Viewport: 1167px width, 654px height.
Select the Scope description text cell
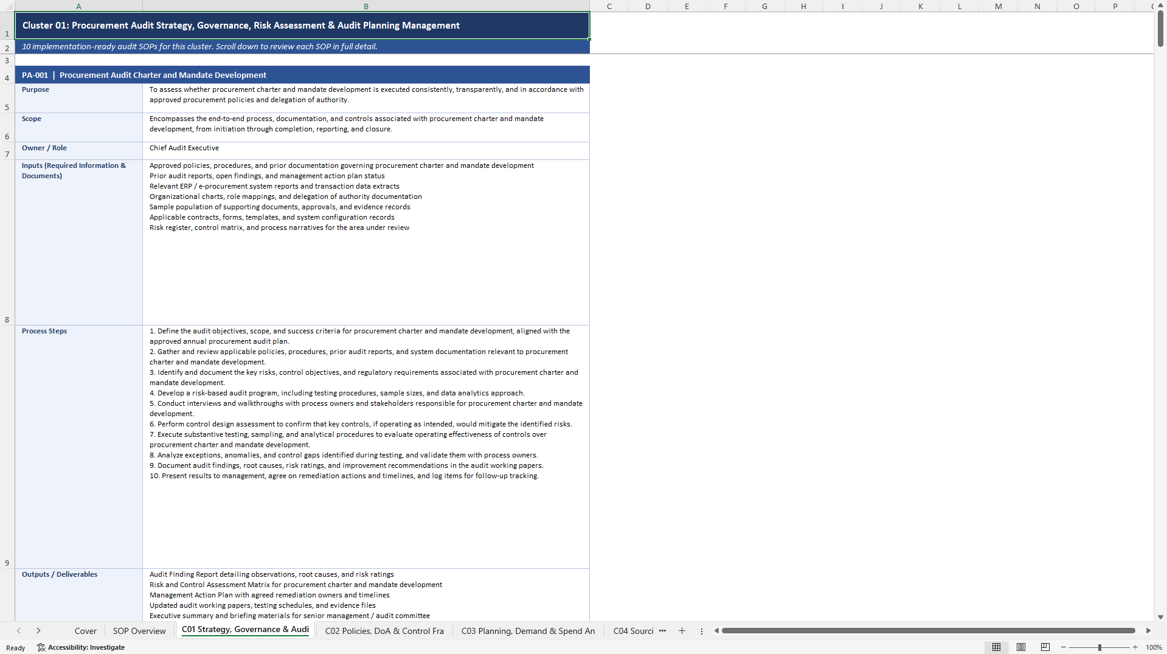click(x=366, y=128)
